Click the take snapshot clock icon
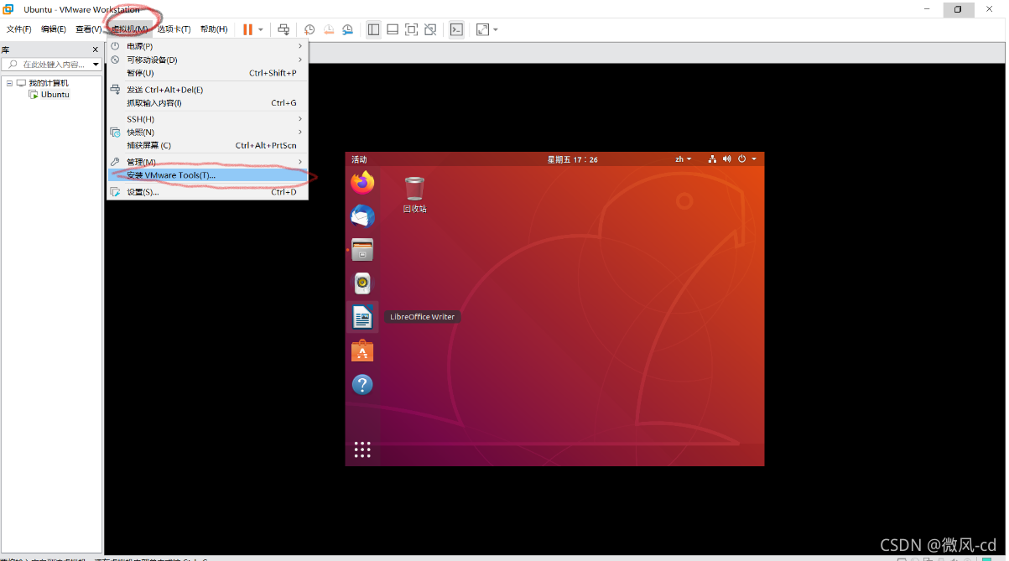The width and height of the screenshot is (1009, 561). tap(309, 29)
